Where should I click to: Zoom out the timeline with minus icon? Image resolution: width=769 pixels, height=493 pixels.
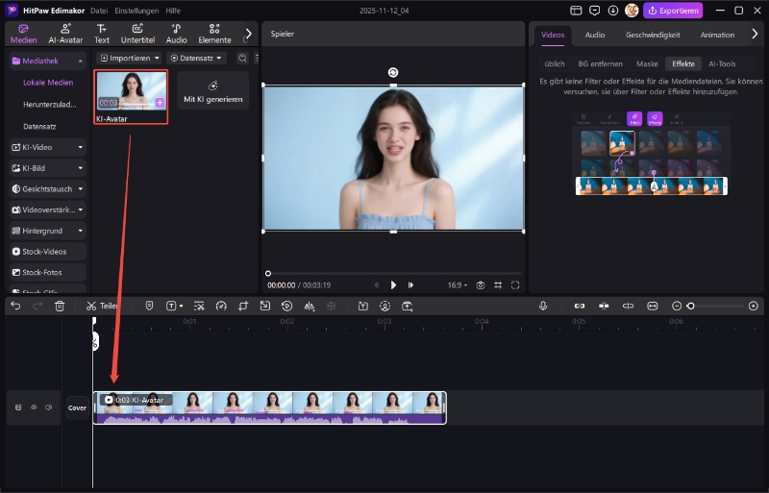coord(677,307)
